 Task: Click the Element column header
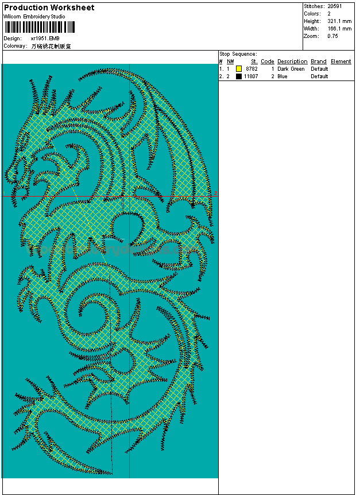click(x=341, y=62)
